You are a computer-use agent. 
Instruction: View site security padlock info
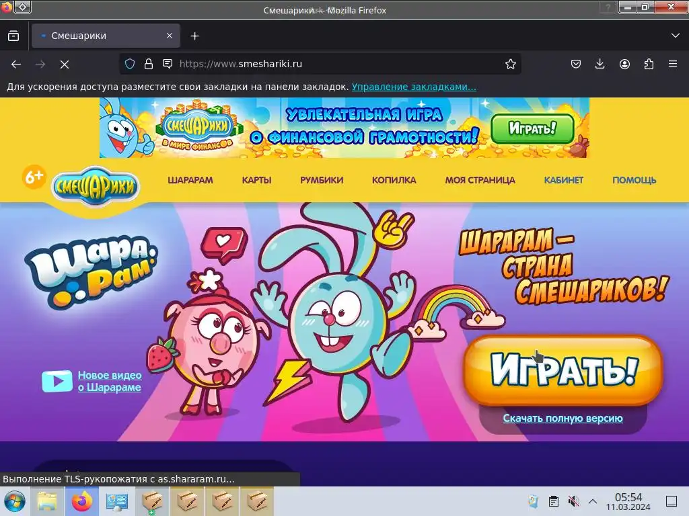click(149, 64)
